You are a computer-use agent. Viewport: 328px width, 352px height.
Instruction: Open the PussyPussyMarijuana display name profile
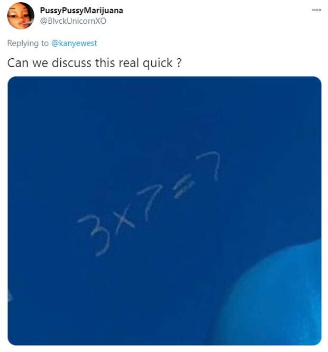pos(81,11)
